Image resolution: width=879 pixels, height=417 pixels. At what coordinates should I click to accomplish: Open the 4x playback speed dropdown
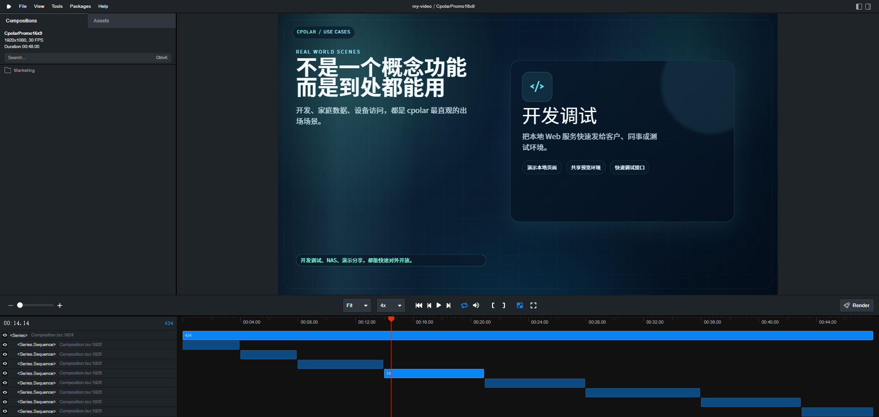tap(391, 305)
